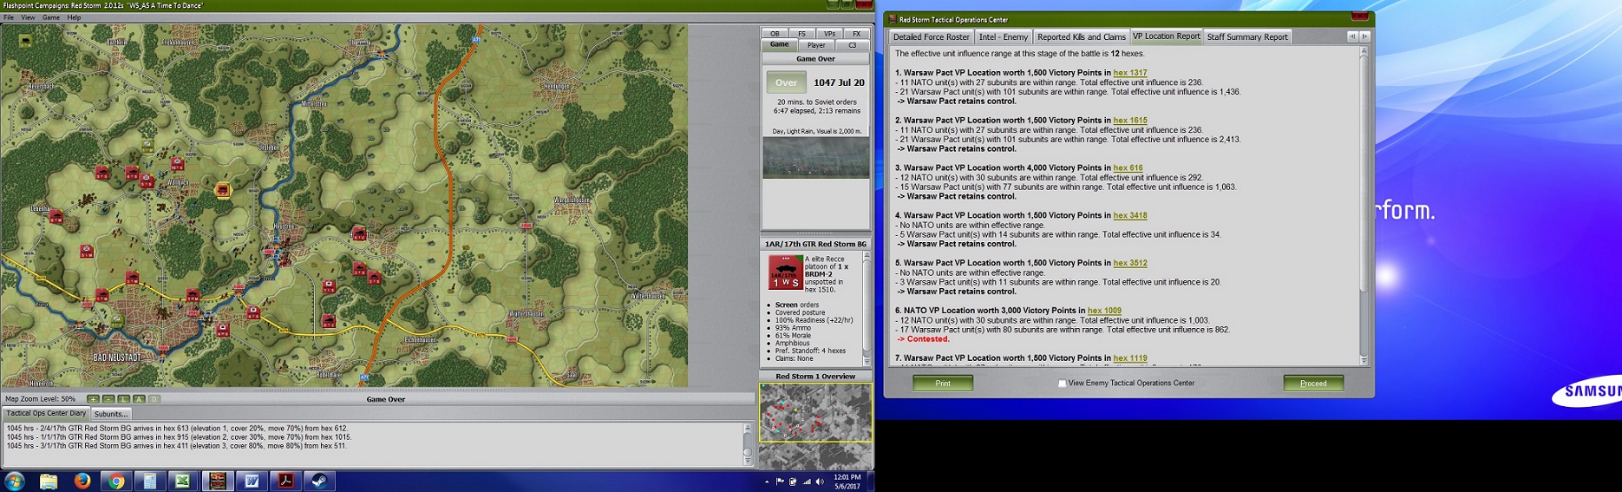Select VP Location Report tab
Image resolution: width=1622 pixels, height=492 pixels.
[x=1167, y=36]
